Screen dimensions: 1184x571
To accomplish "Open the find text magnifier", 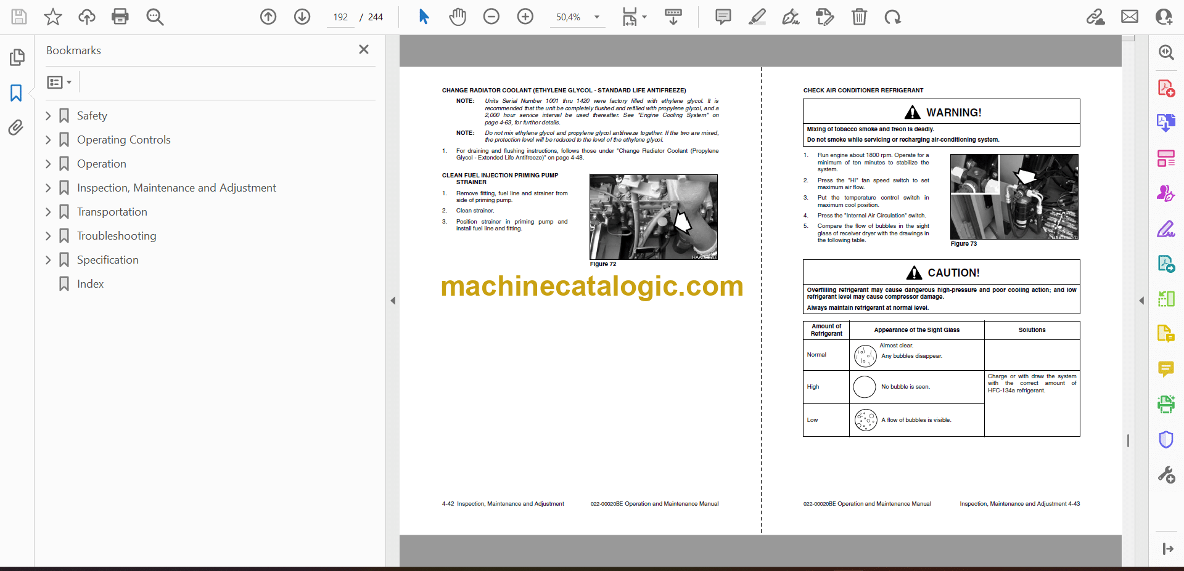I will point(155,17).
